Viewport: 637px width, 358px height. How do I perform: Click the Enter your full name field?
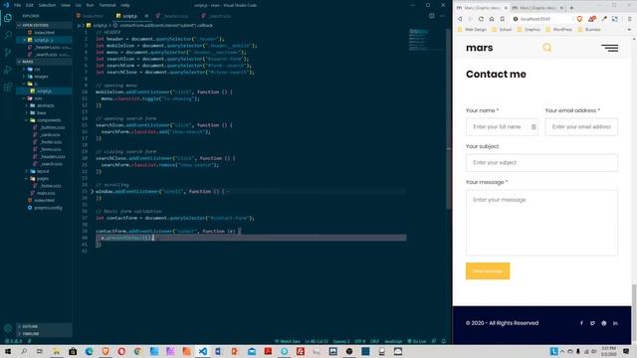(x=502, y=127)
